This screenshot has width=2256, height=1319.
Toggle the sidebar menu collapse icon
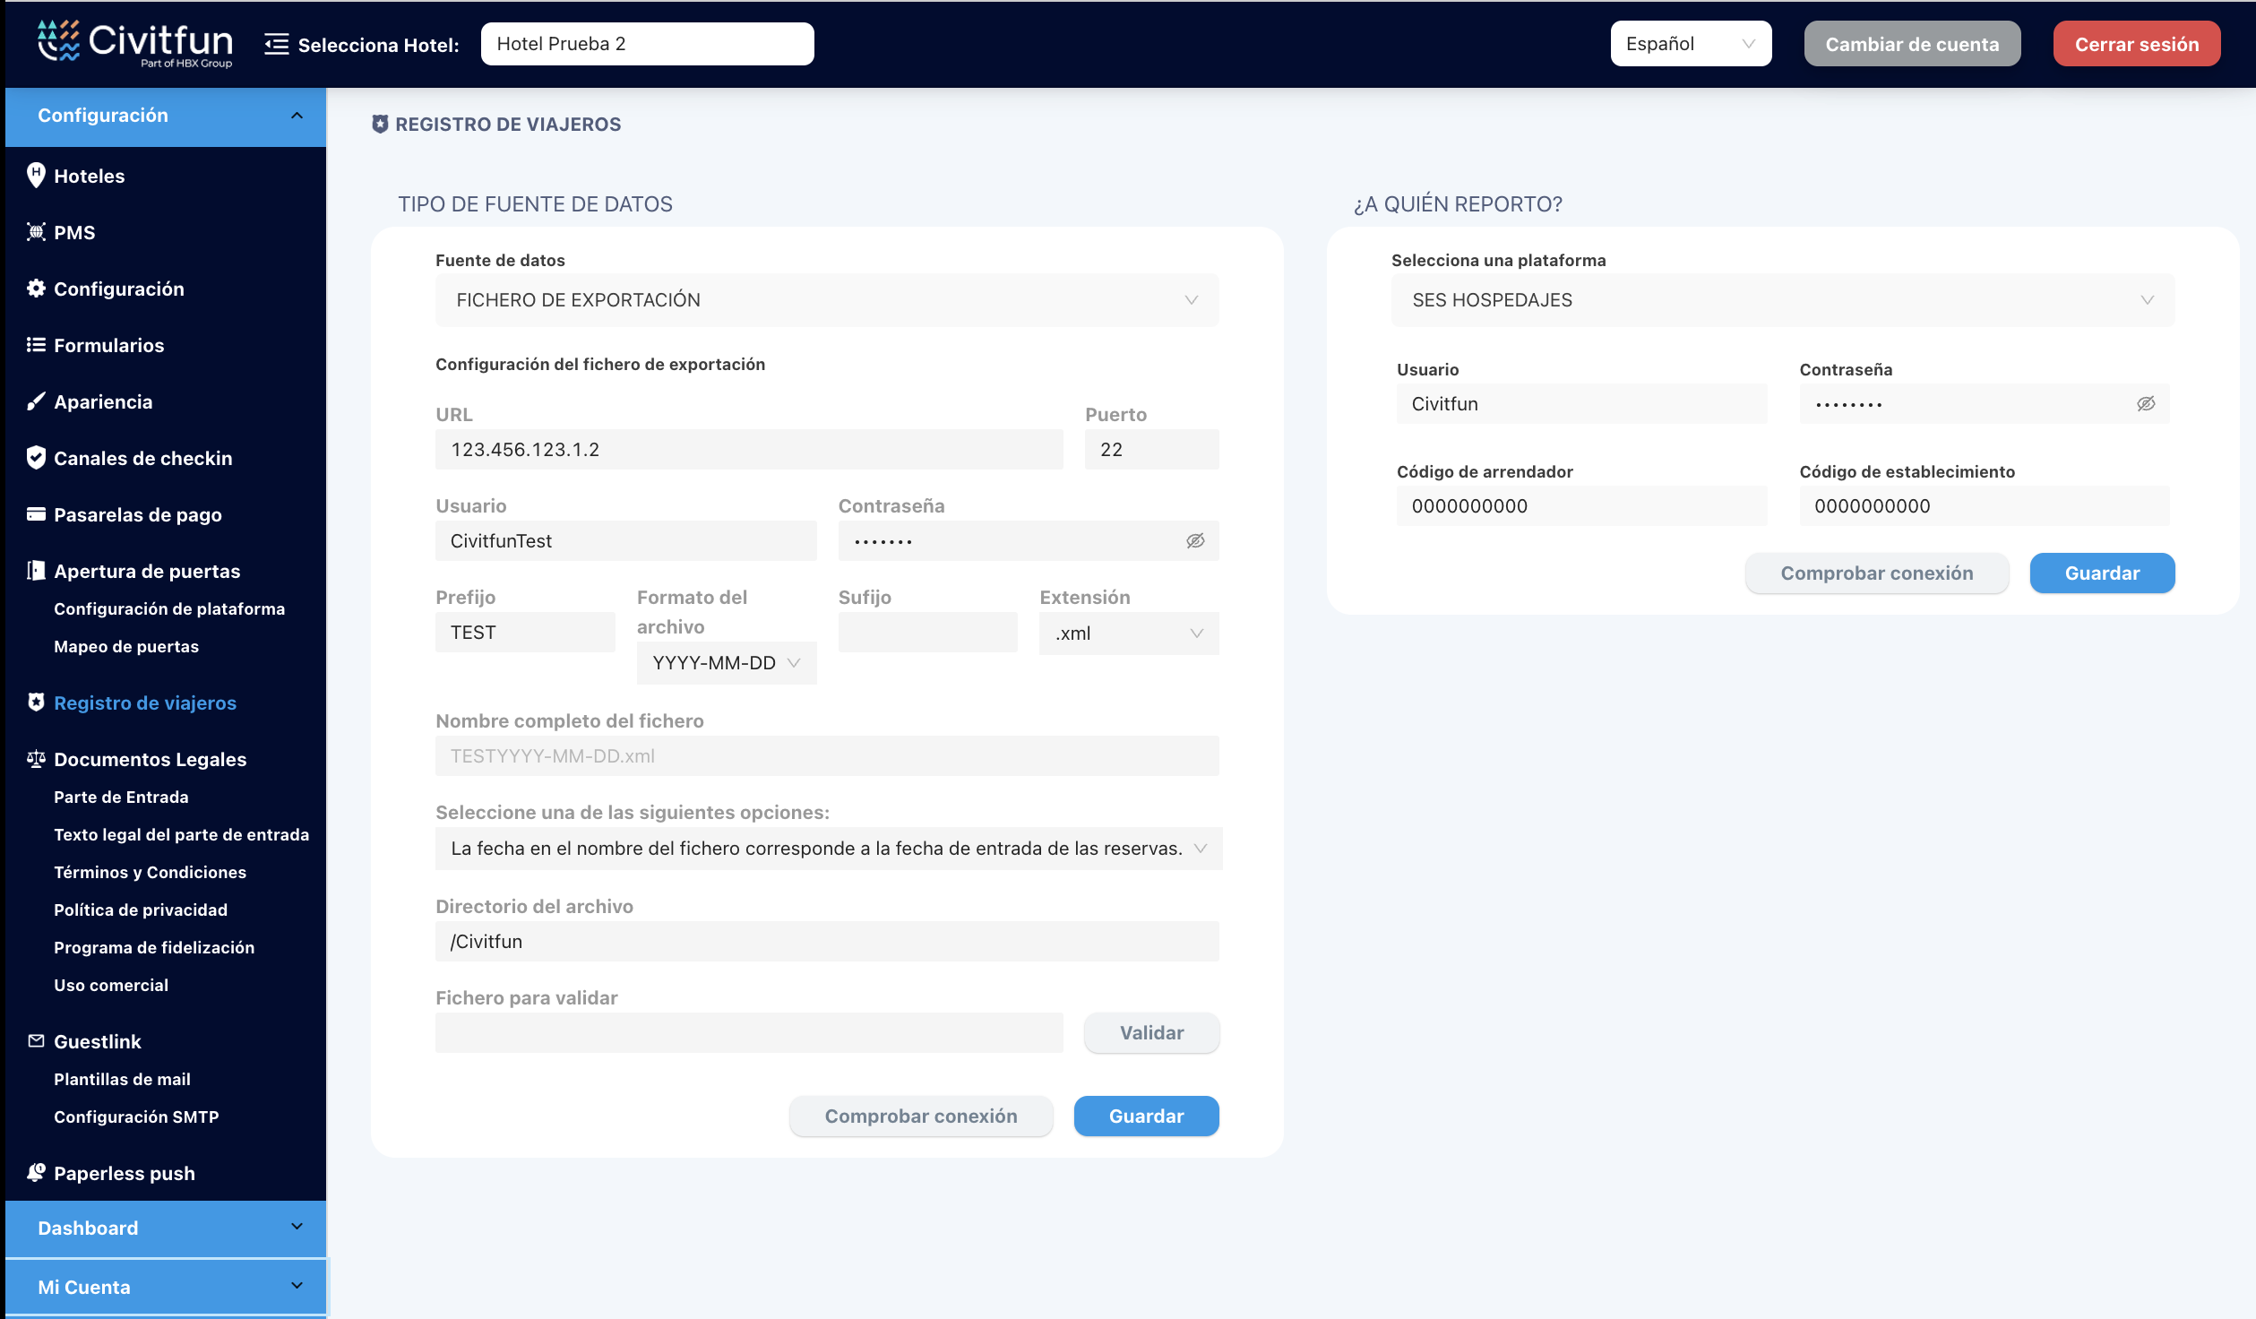click(276, 44)
